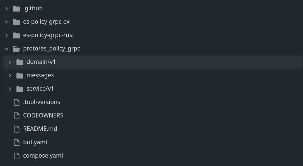Expand the messages subfolder chevron
Image resolution: width=303 pixels, height=166 pixels.
10,75
